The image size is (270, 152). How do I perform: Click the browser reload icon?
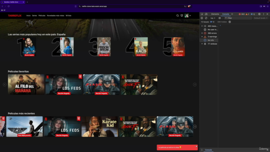point(8,6)
